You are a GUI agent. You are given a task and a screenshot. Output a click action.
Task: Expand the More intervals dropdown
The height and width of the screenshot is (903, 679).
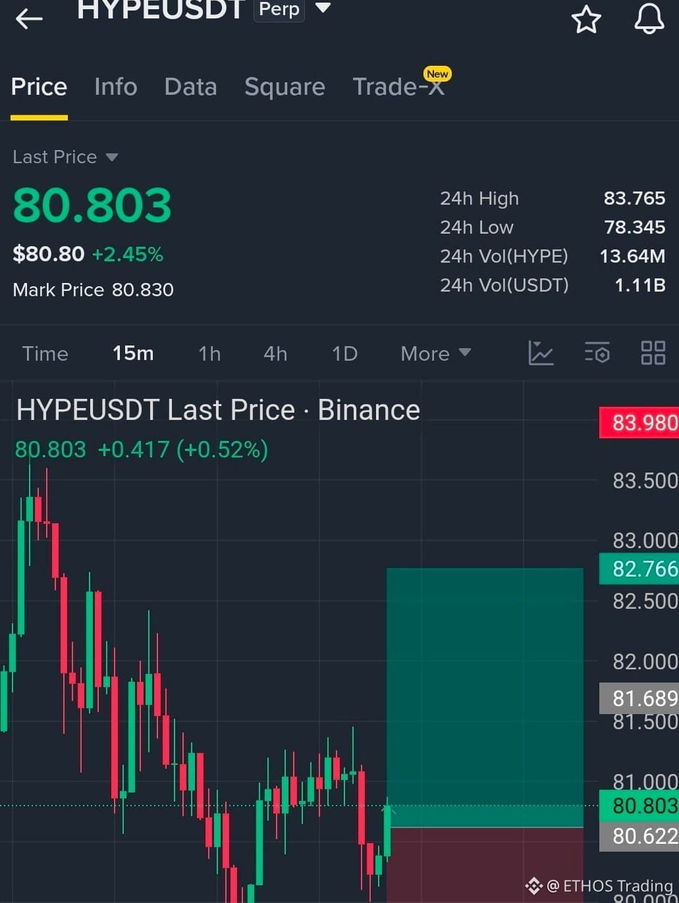[436, 353]
